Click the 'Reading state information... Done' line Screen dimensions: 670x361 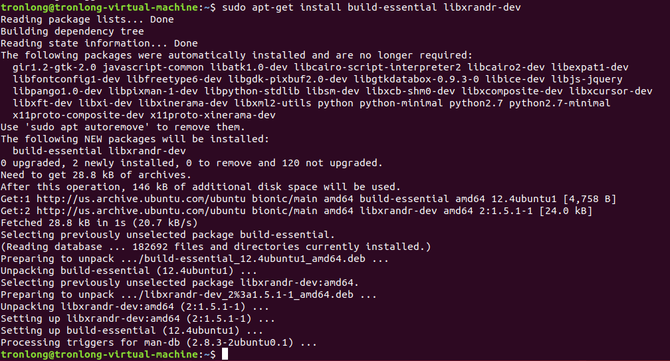coord(99,43)
